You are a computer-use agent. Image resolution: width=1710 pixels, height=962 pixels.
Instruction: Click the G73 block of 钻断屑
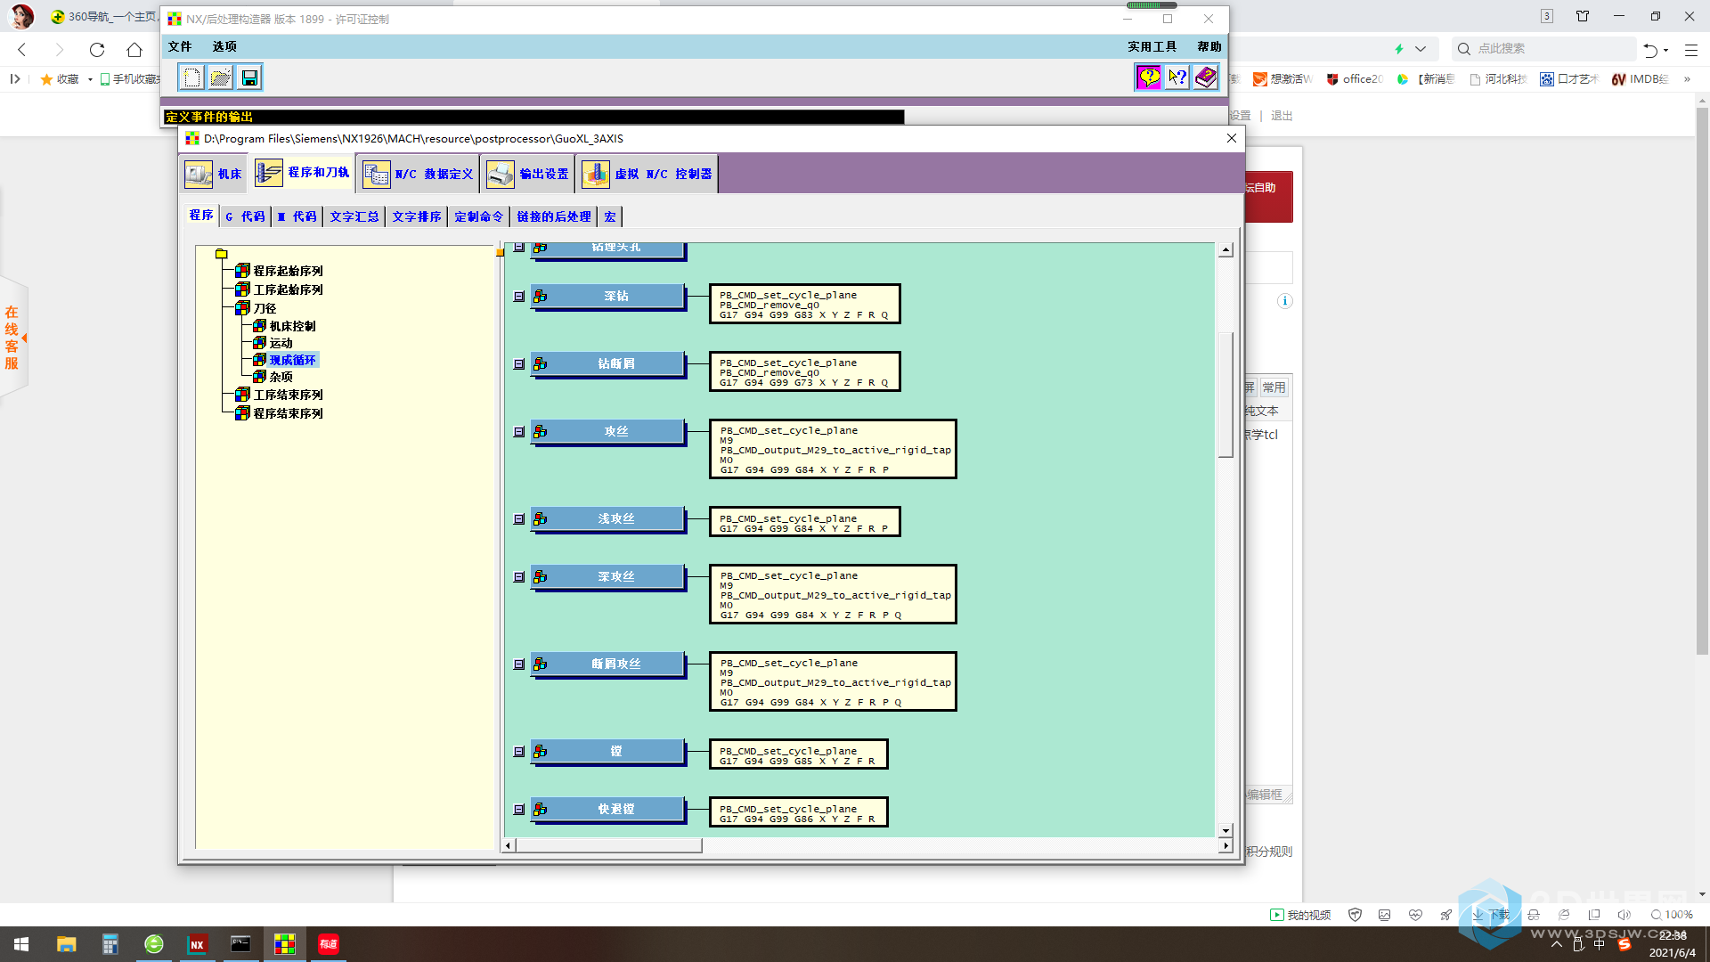coord(803,383)
